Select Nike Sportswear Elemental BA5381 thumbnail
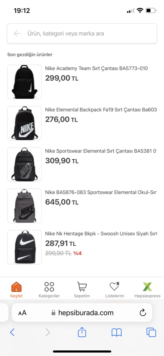Viewport: 164px width, 356px height. [24, 164]
